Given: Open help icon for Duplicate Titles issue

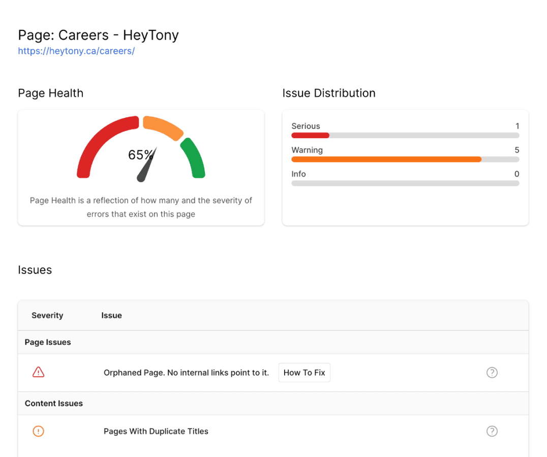Looking at the screenshot, I should tap(492, 431).
